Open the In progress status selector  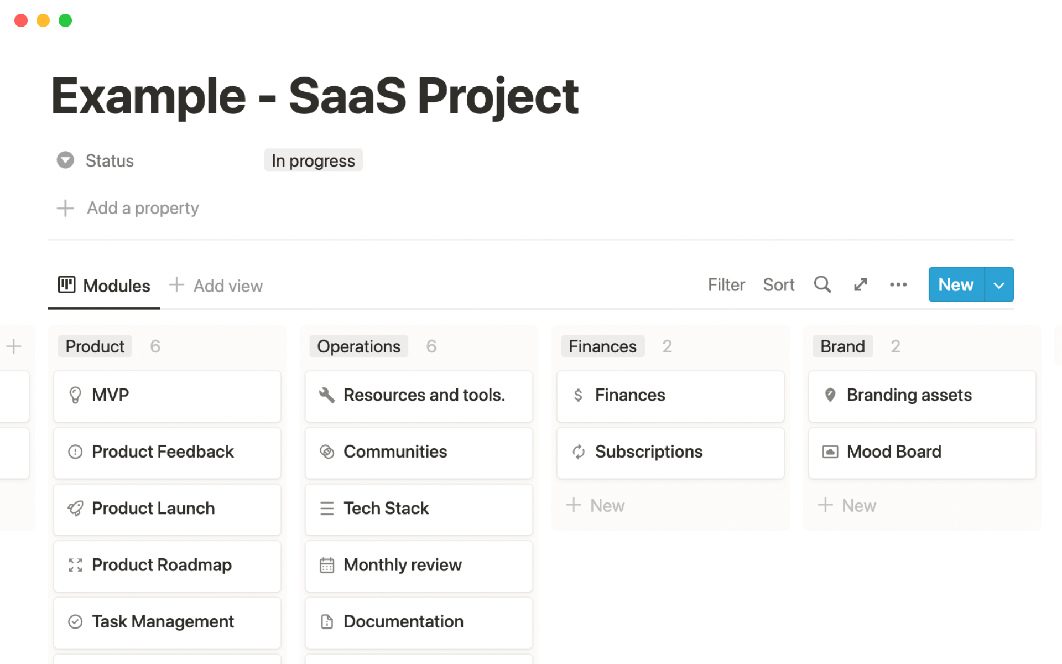tap(313, 160)
